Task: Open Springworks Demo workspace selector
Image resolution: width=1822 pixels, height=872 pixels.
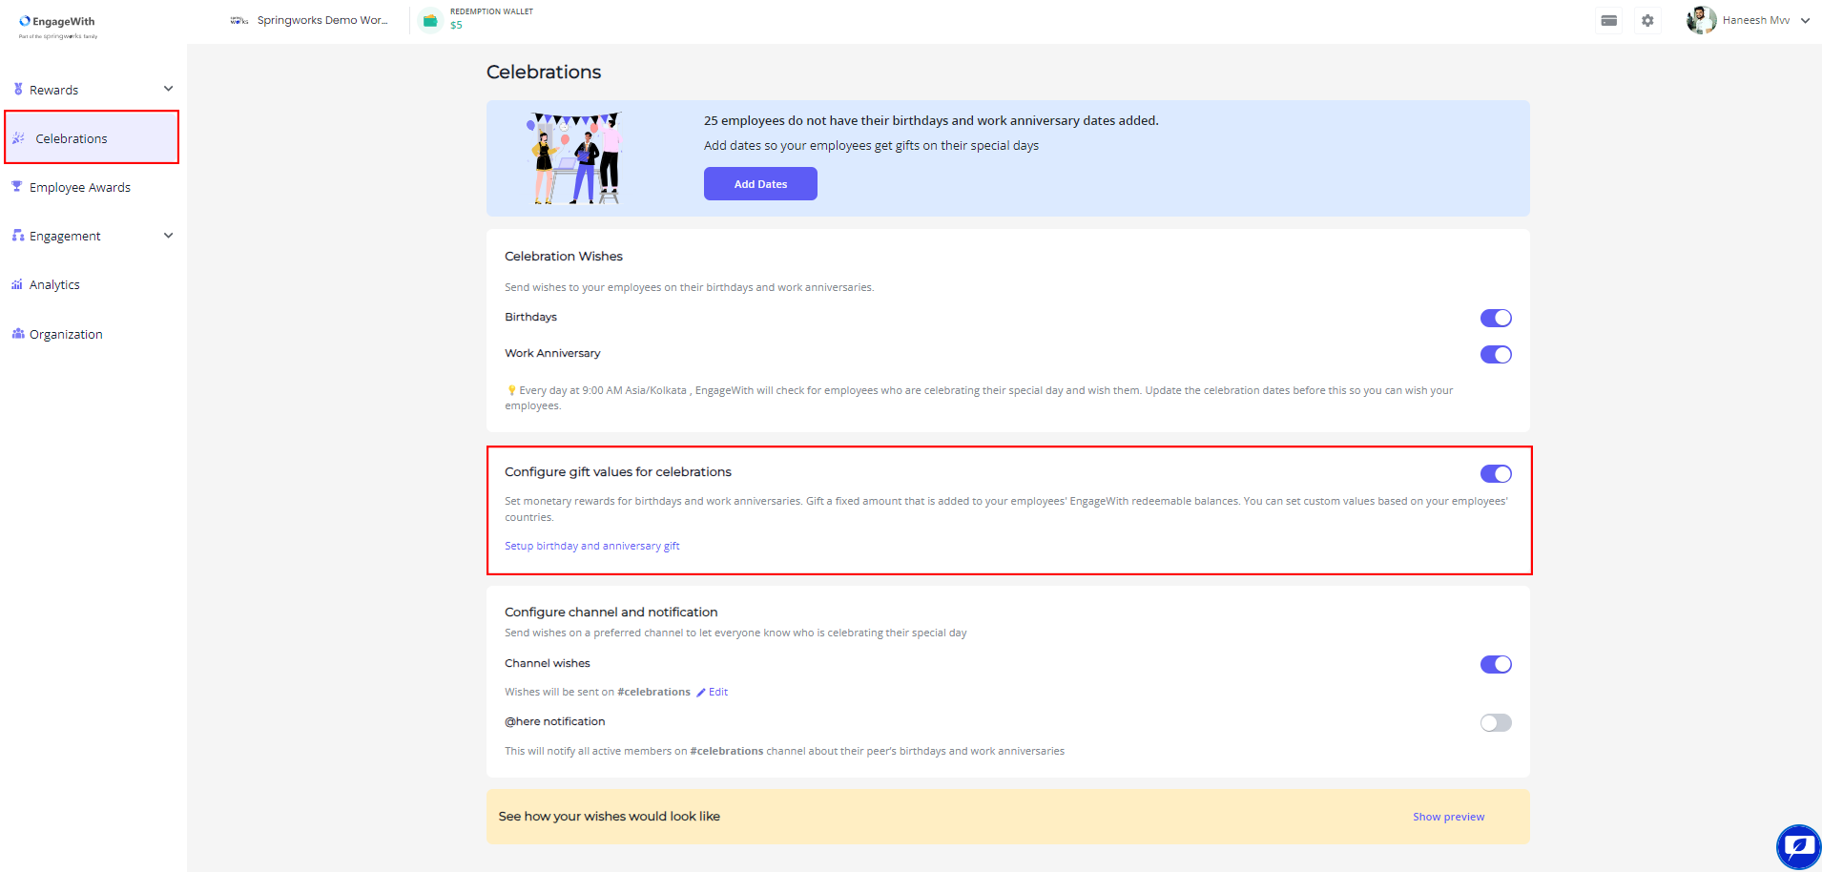Action: point(309,20)
